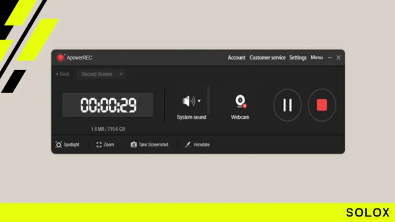Click the ApowerREC red logo icon
Image resolution: width=395 pixels, height=222 pixels.
(61, 58)
